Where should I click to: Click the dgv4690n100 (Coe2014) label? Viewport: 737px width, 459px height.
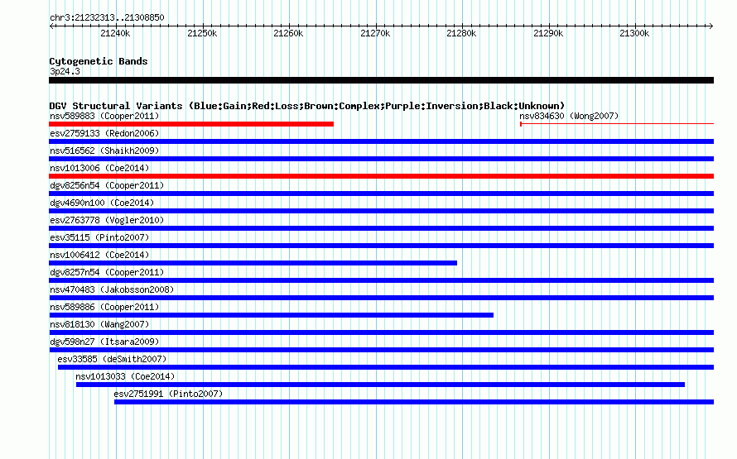pos(102,203)
